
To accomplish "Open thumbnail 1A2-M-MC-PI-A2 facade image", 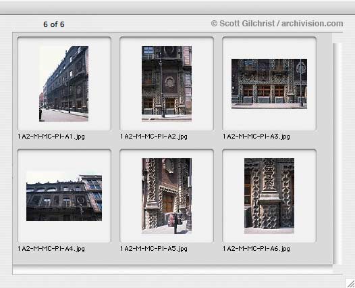I will click(x=167, y=84).
